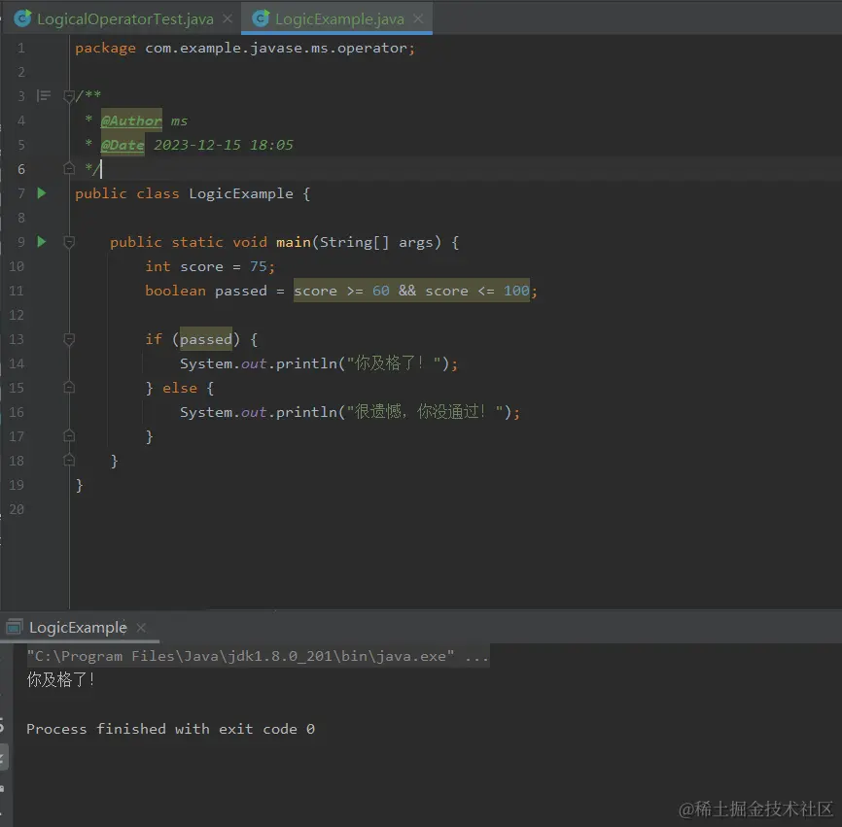
Task: Switch to the LogicalOperatorTest.java tab
Action: (124, 18)
